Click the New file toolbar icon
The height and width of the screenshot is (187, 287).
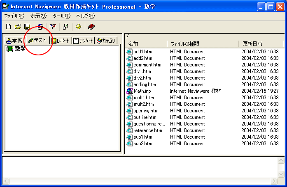pos(8,27)
